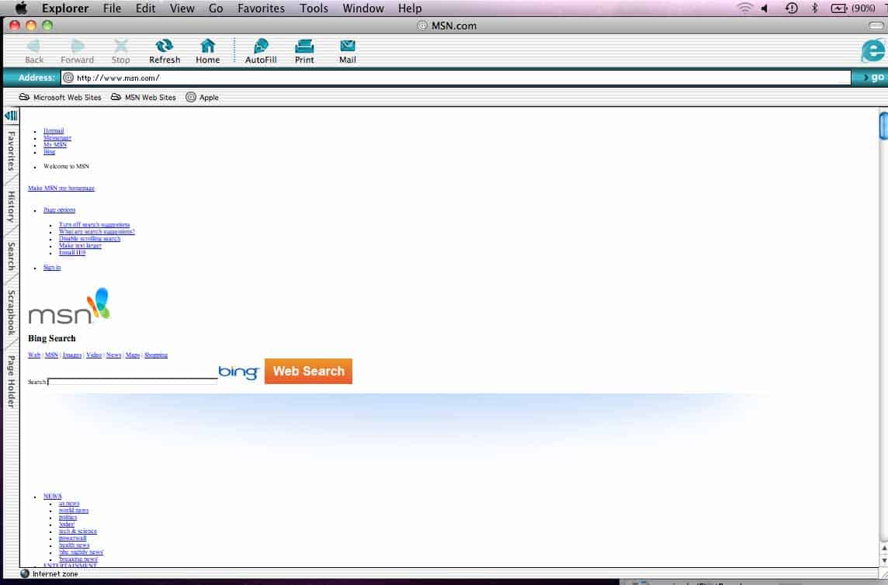The height and width of the screenshot is (585, 888).
Task: Open the Apple favorites bar link
Action: 202,98
